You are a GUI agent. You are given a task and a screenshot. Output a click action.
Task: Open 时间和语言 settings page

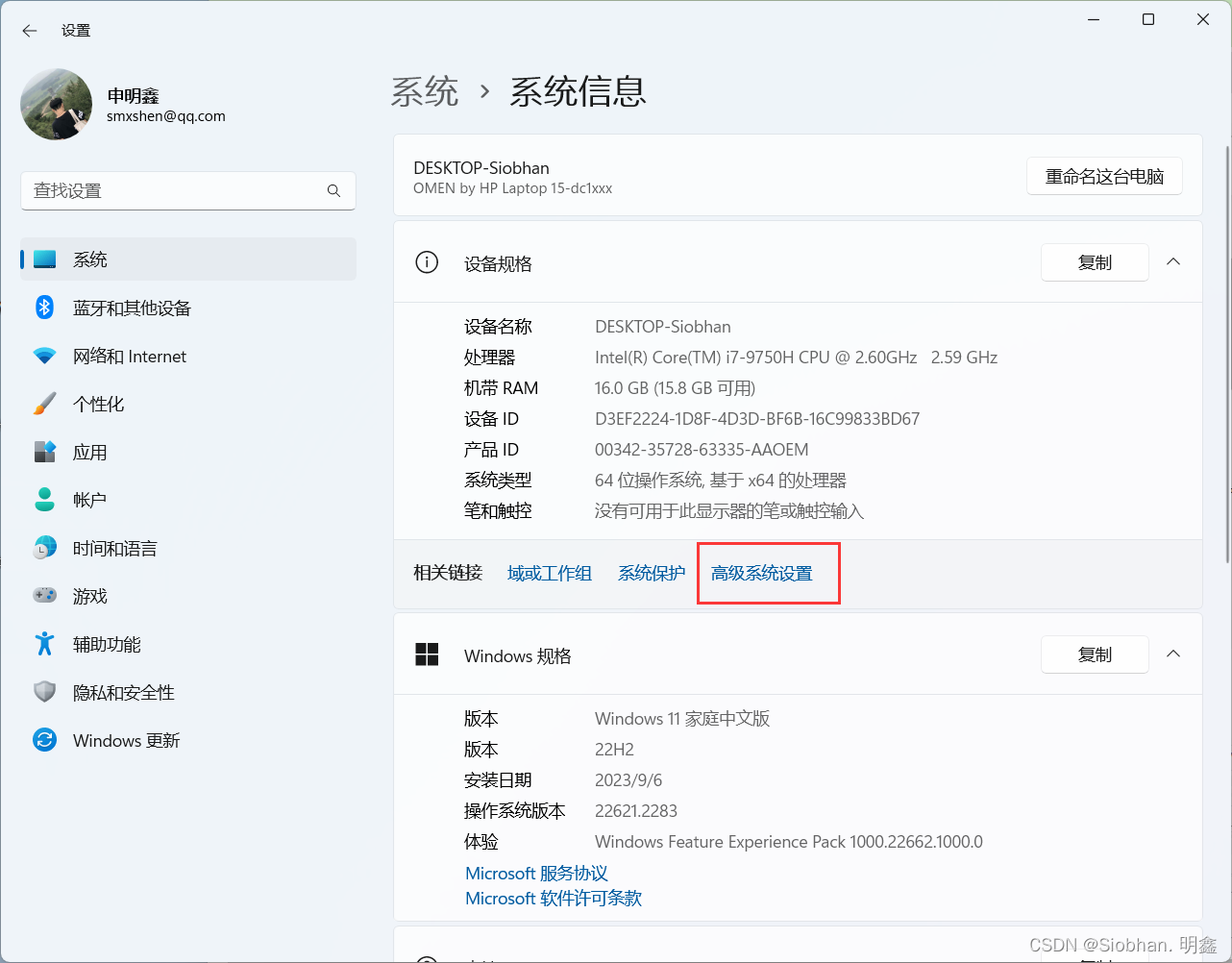(x=114, y=548)
